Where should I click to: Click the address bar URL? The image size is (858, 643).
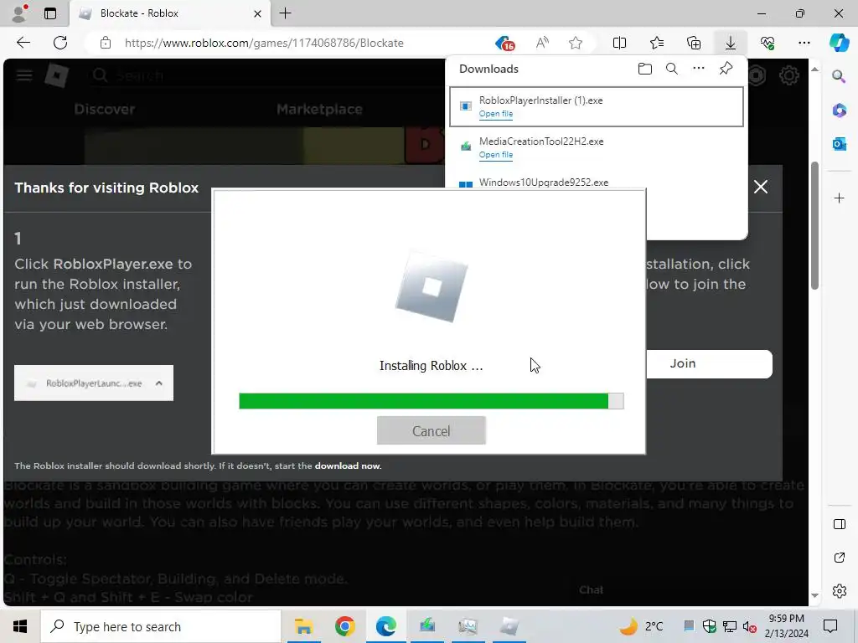coord(264,43)
